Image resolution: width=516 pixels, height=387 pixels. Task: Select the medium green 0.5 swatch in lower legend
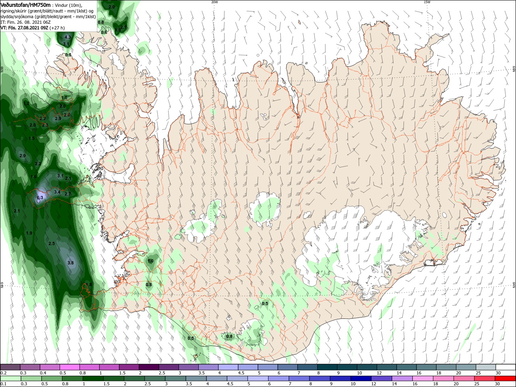(52, 379)
